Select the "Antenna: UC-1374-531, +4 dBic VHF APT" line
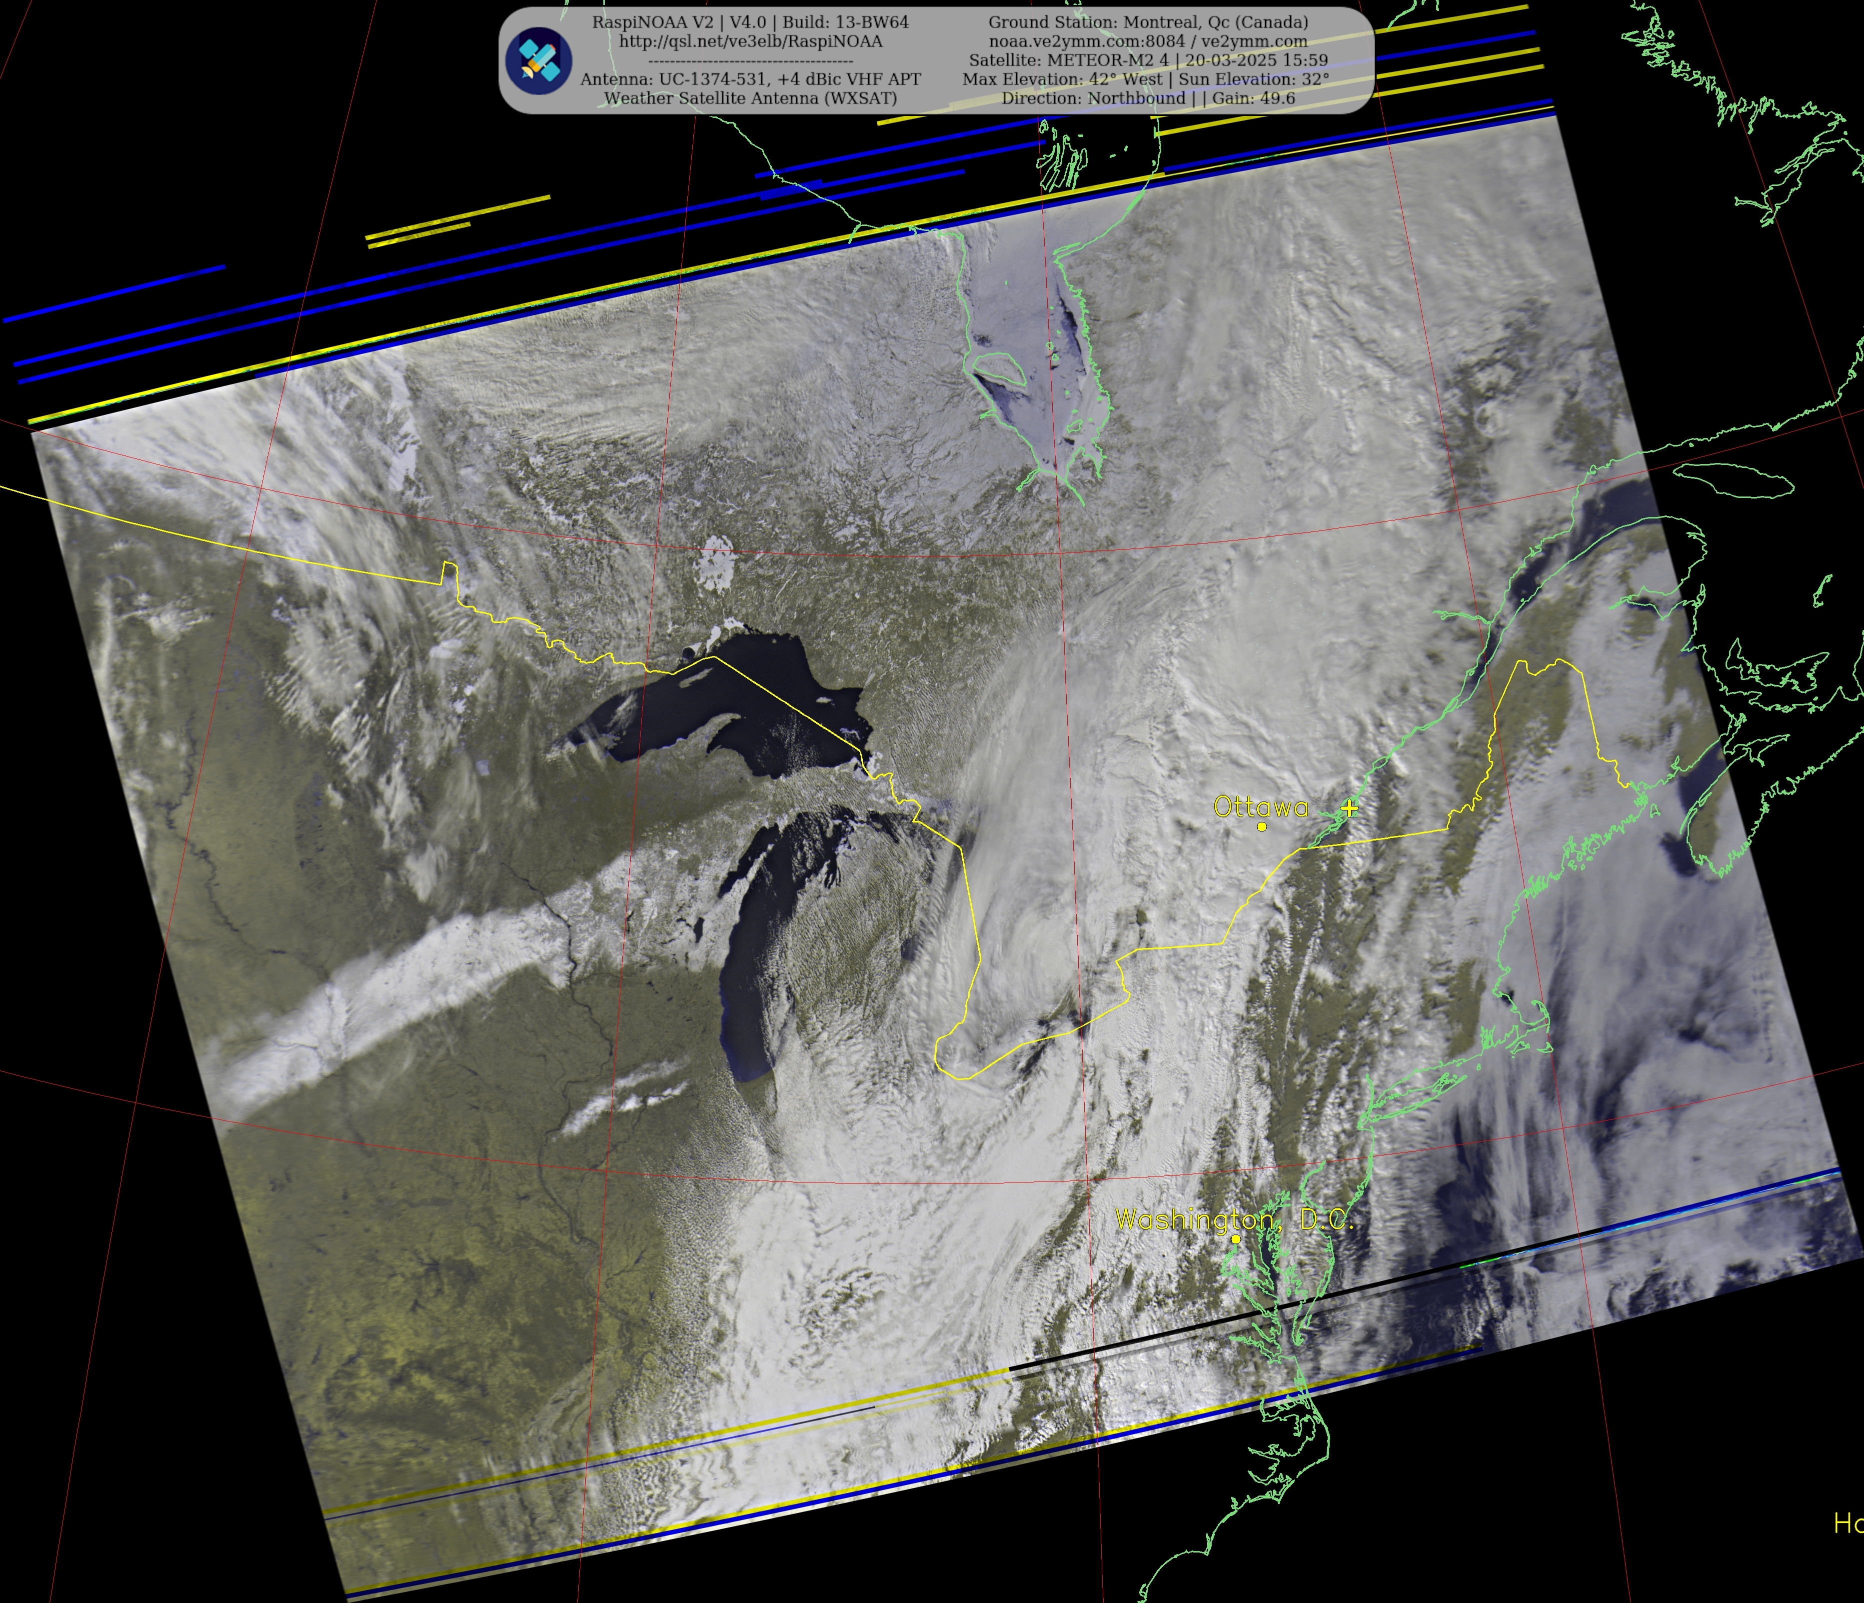The height and width of the screenshot is (1603, 1864). tap(750, 79)
